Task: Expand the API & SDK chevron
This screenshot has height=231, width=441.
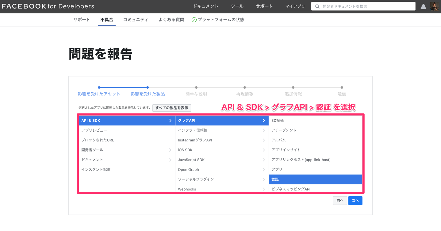Action: pyautogui.click(x=170, y=121)
